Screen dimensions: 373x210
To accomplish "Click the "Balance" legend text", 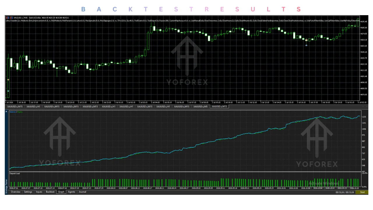I will [x=13, y=112].
